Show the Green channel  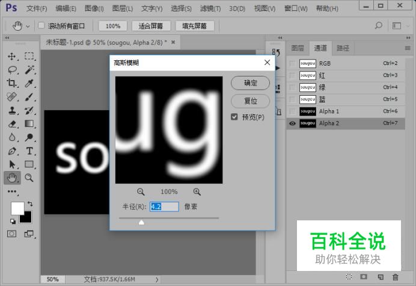pos(292,87)
